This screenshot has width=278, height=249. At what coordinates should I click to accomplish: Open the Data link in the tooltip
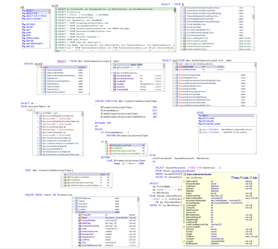click(237, 178)
